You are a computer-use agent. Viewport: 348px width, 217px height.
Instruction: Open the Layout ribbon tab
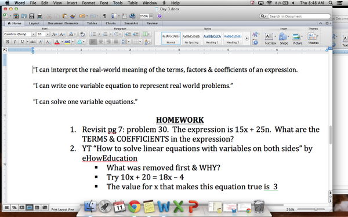pyautogui.click(x=34, y=23)
